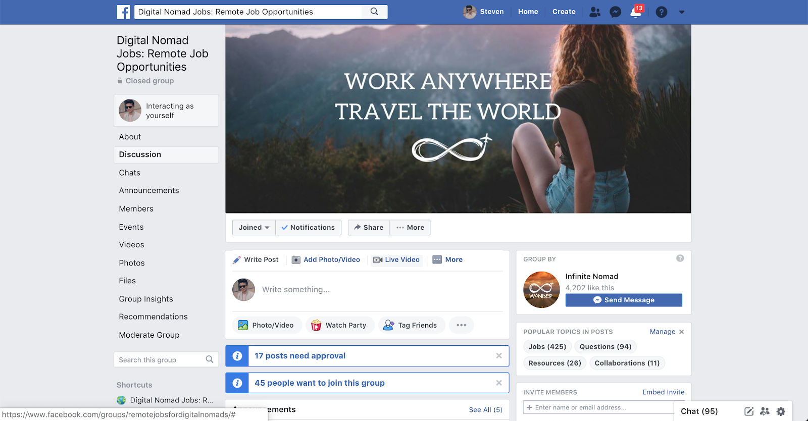The image size is (808, 421).
Task: Open the More button beside Share
Action: point(410,227)
